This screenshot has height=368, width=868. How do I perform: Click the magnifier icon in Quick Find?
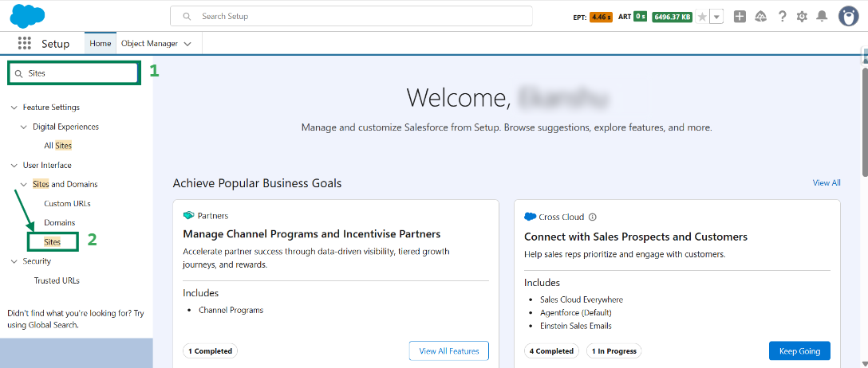(x=19, y=74)
